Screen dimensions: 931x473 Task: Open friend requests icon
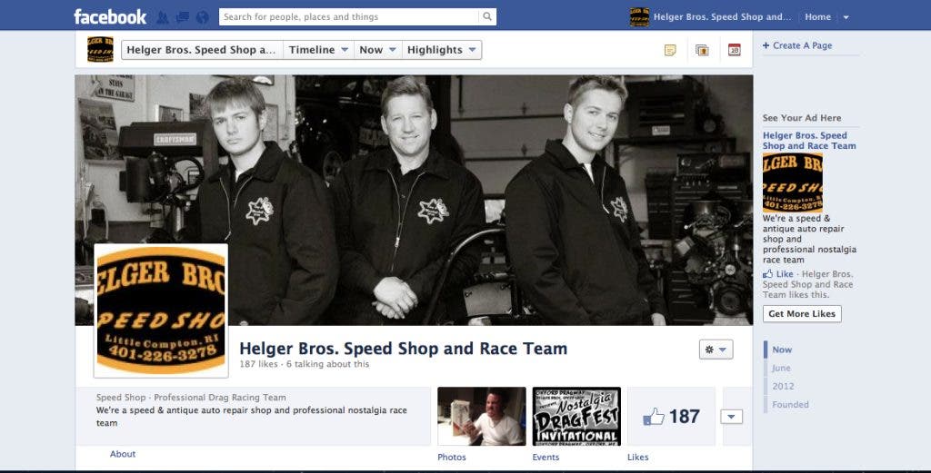[x=162, y=17]
